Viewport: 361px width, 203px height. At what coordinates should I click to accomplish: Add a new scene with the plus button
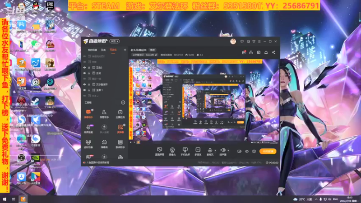pyautogui.click(x=125, y=50)
